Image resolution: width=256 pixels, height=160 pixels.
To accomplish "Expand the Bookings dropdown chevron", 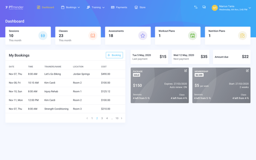I will [79, 7].
